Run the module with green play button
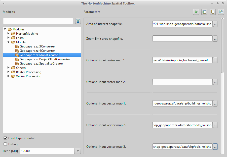The image size is (227, 157). (196, 12)
